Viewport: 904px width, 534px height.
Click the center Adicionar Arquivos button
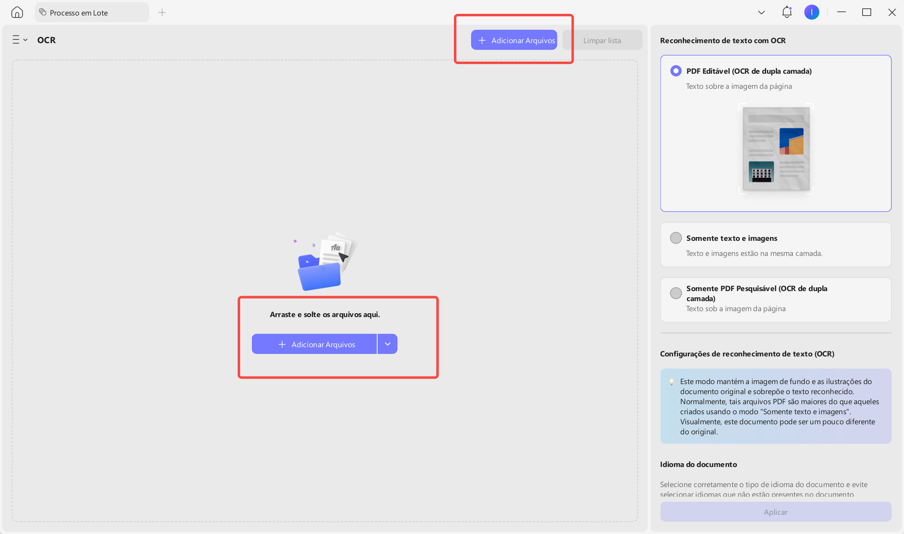click(x=314, y=344)
